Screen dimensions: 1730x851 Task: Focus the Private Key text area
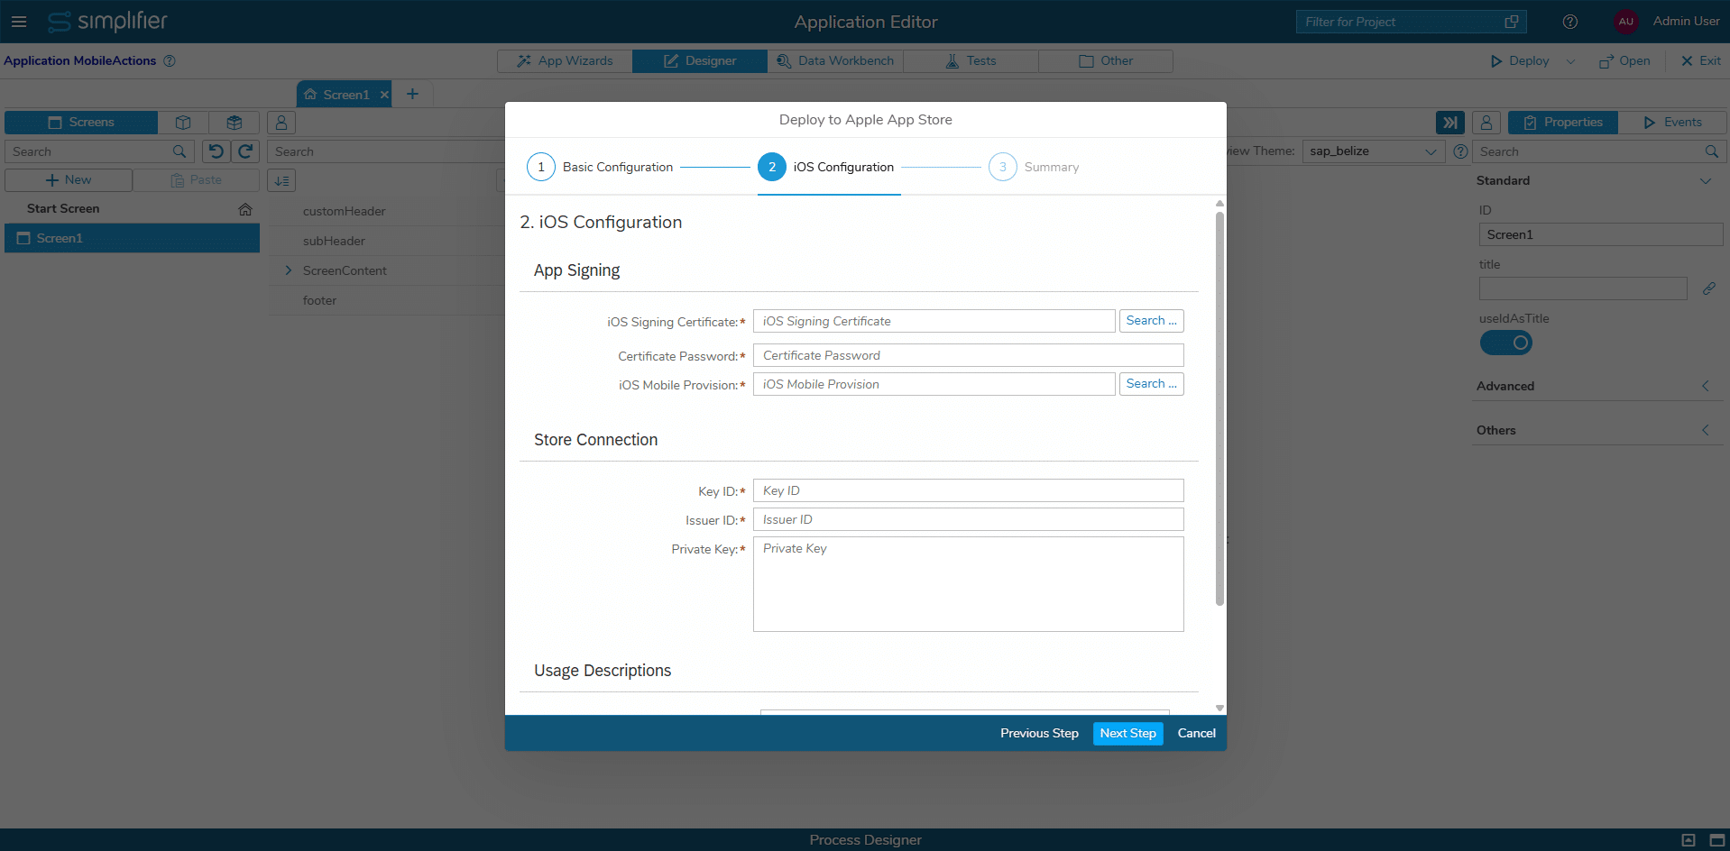968,584
